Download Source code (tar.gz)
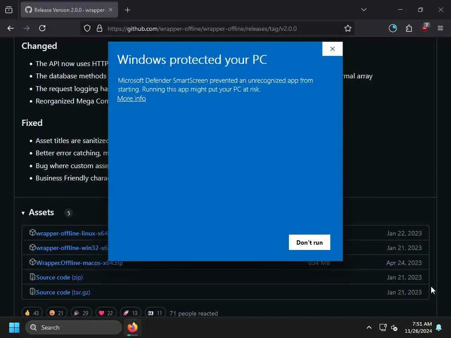 tap(63, 292)
